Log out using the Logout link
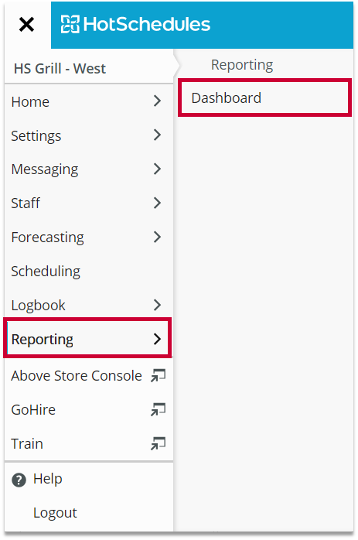 [x=55, y=513]
